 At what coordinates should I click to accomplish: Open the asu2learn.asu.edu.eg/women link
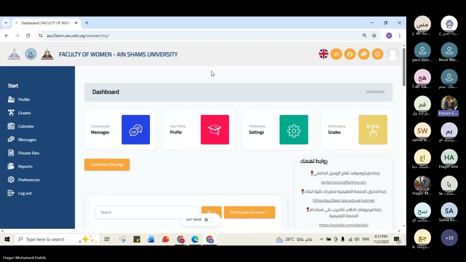(344, 201)
